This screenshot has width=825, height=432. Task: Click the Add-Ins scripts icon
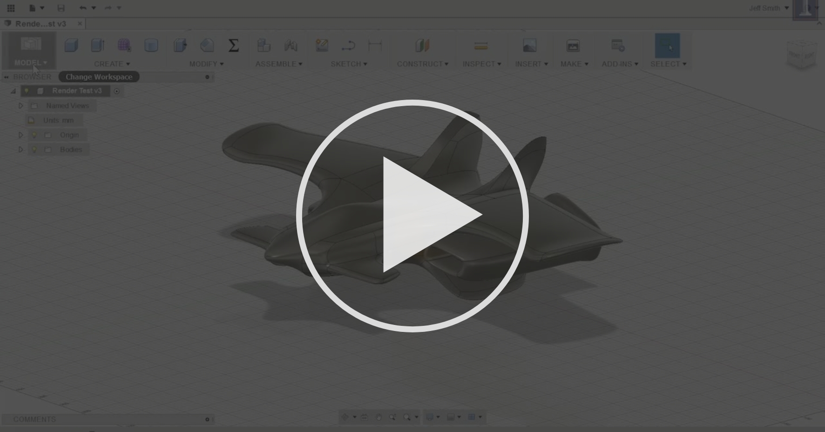coord(618,45)
